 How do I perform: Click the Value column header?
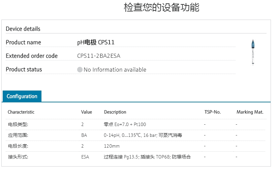pos(86,112)
